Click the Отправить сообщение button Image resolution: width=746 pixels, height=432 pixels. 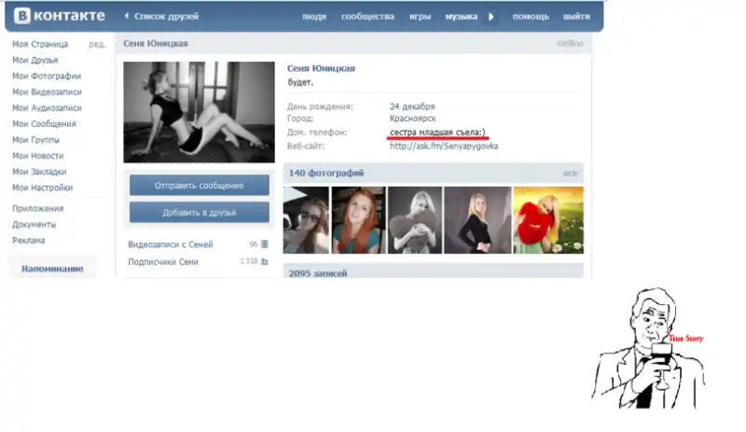[x=199, y=185]
